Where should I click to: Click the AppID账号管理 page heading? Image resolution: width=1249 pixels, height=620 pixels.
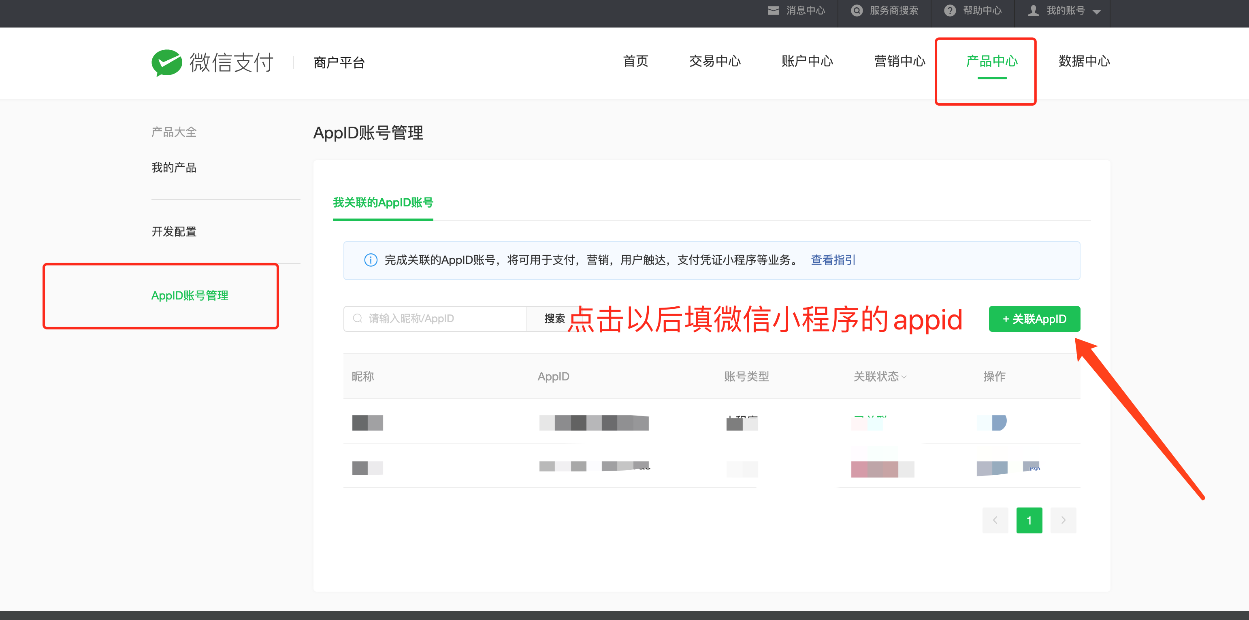click(368, 133)
